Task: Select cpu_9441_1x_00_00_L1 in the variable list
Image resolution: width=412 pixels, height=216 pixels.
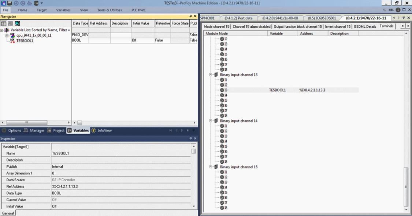Action: click(34, 35)
